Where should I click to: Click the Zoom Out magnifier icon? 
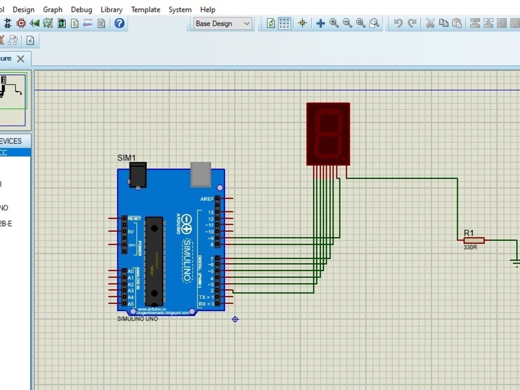(347, 23)
